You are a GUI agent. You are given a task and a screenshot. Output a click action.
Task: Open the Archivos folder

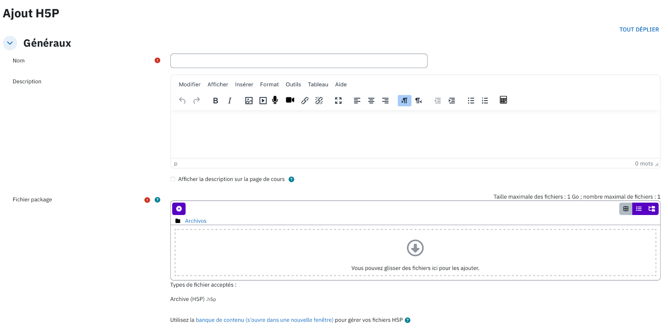point(196,221)
